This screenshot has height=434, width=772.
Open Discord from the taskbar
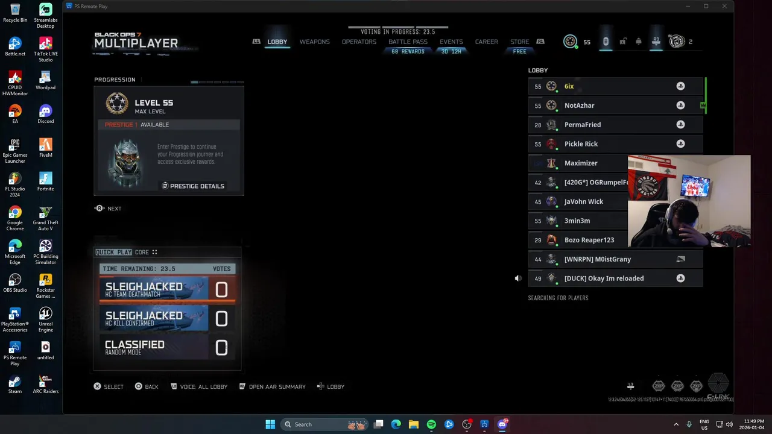point(502,424)
